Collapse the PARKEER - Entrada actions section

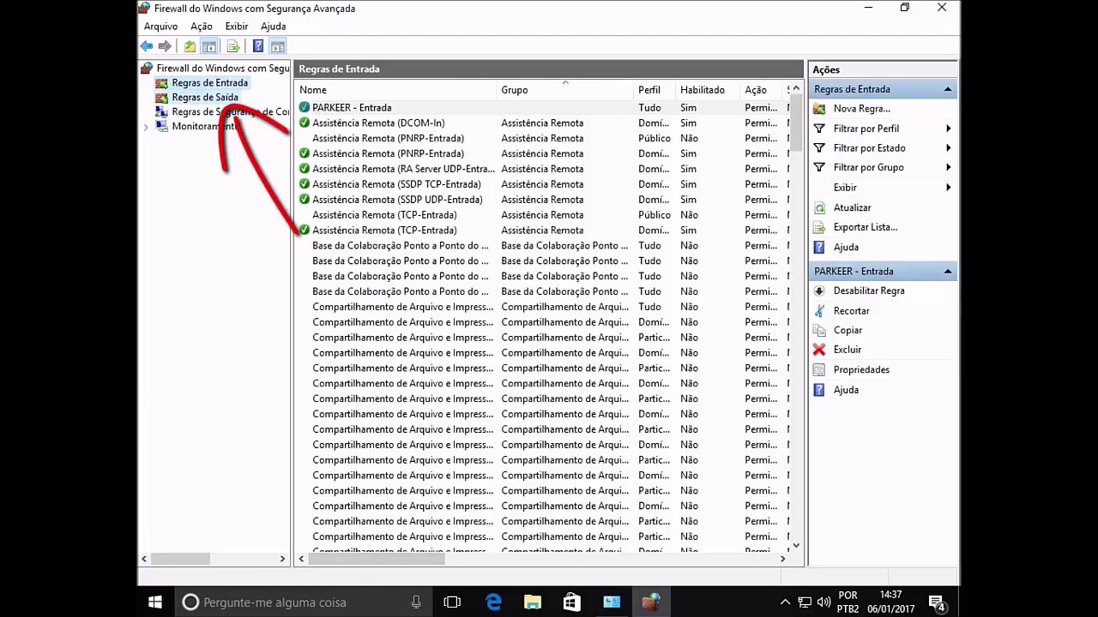tap(948, 272)
